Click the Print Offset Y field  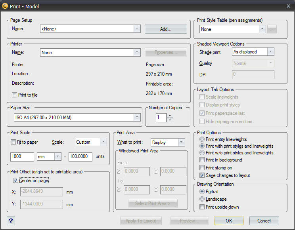42,204
